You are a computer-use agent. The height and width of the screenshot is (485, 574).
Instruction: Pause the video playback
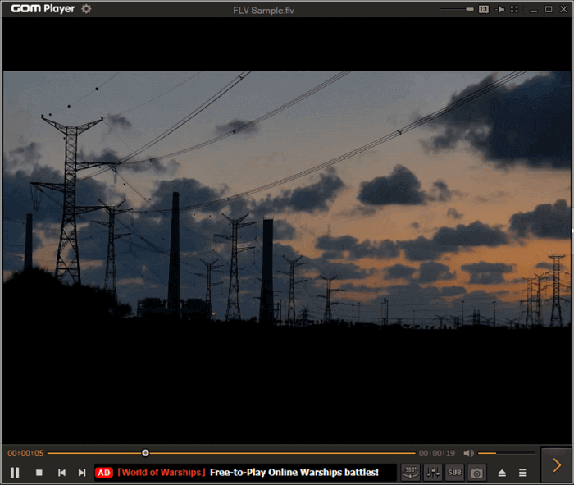pos(15,473)
